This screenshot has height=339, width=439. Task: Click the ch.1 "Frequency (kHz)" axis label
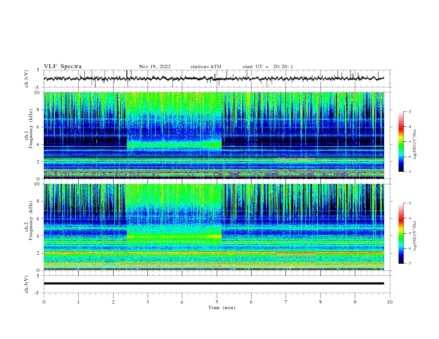30,129
